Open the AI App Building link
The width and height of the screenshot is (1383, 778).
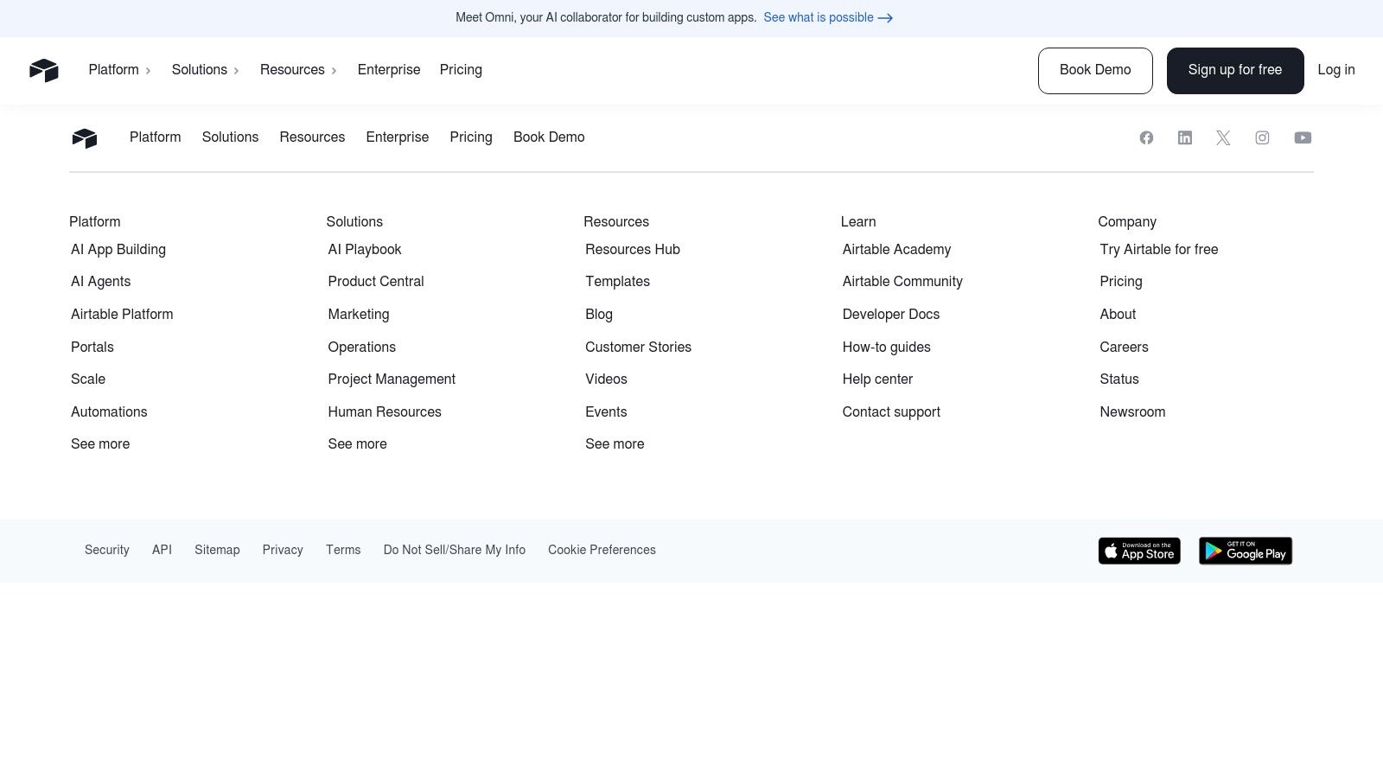click(x=118, y=250)
